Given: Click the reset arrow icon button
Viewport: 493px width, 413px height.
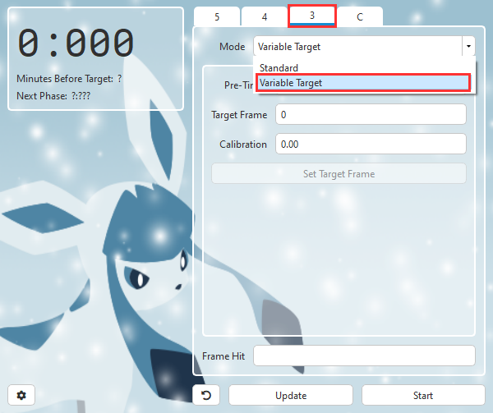Looking at the screenshot, I should [x=206, y=395].
